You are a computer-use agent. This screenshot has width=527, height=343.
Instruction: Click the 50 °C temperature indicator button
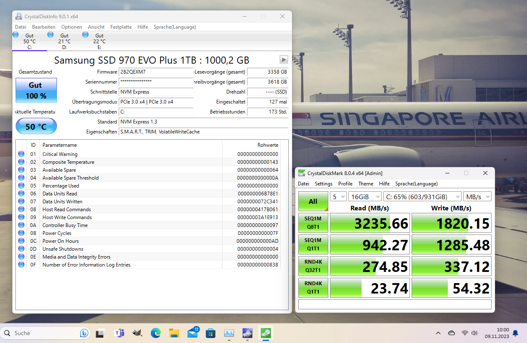coord(36,126)
